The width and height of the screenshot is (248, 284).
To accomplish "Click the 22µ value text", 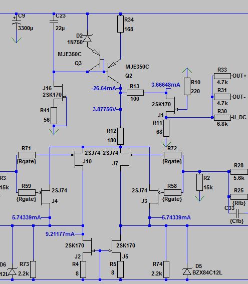I will point(60,28).
